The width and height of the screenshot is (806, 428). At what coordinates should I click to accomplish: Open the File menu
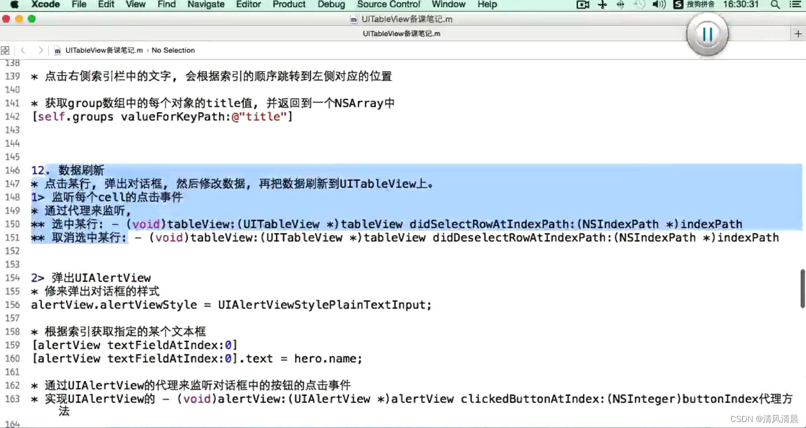[x=79, y=4]
